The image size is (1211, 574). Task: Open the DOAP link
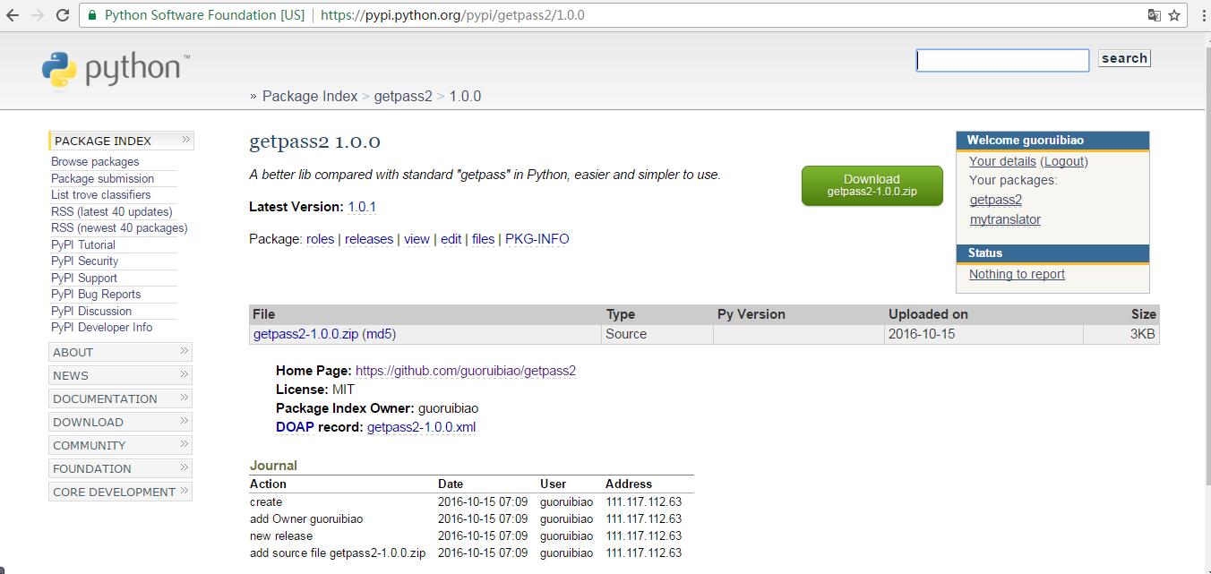[x=295, y=427]
